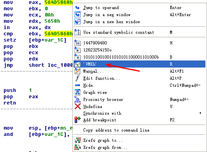Click the decimal conversion icon beside 1447909480
207x152 pixels.
point(78,43)
